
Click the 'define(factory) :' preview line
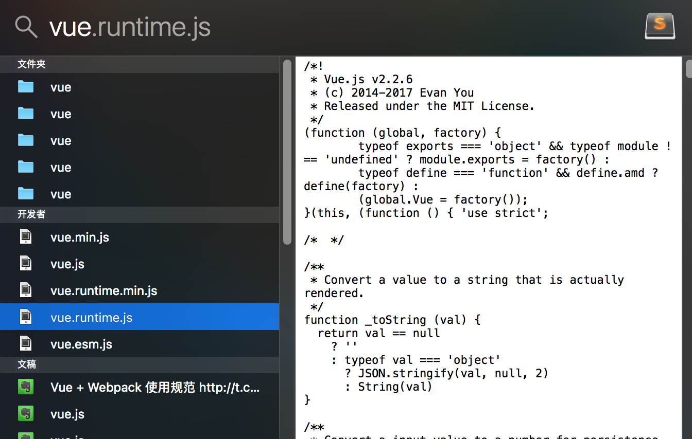coord(361,186)
